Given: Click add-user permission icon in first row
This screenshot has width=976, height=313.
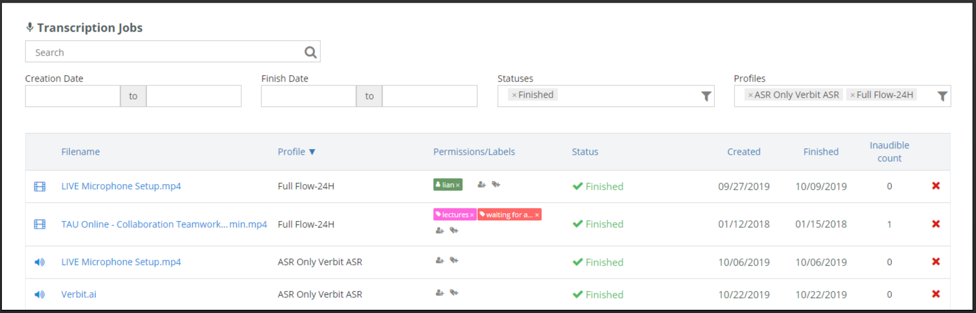Looking at the screenshot, I should 482,185.
